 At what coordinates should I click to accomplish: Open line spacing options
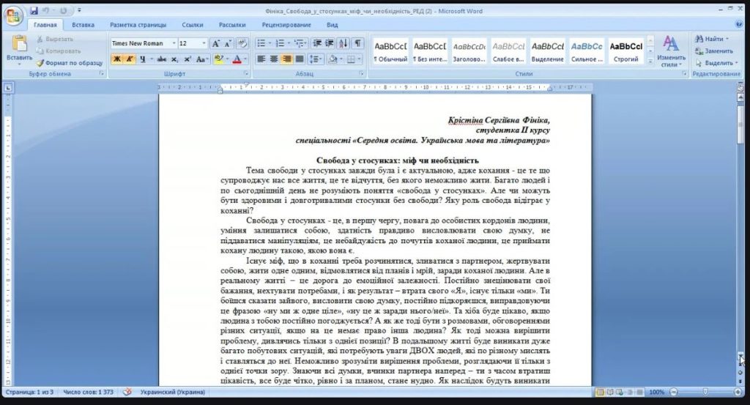pos(315,59)
